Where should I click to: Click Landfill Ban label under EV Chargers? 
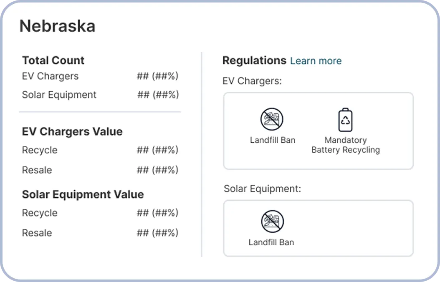pyautogui.click(x=273, y=140)
